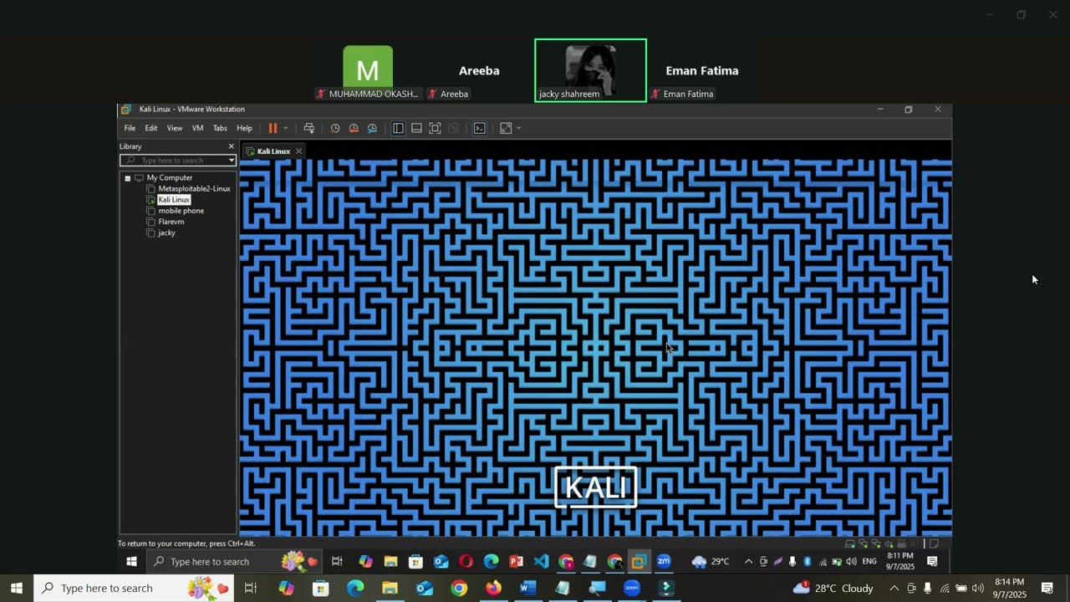
Task: Open Word from the bottom taskbar
Action: (527, 589)
